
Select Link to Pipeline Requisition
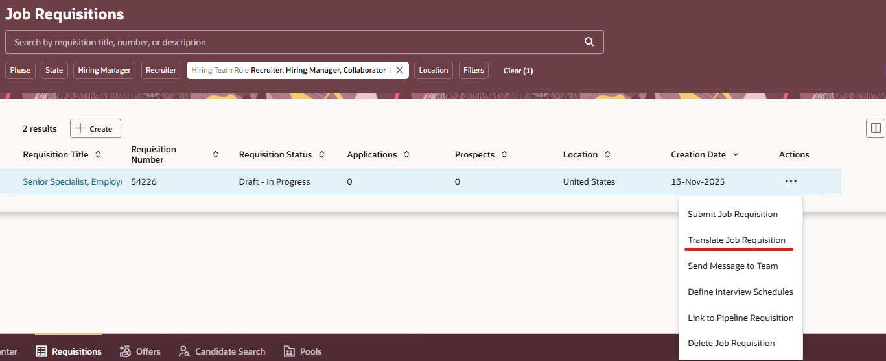click(741, 318)
